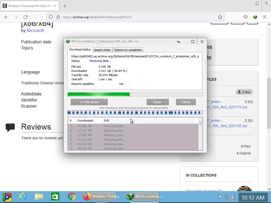
Task: Open network tray icon
Action: pos(227,197)
